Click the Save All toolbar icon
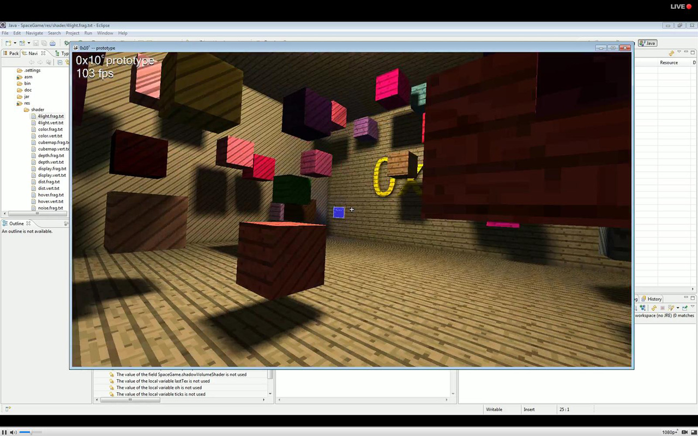This screenshot has height=436, width=698. (44, 43)
